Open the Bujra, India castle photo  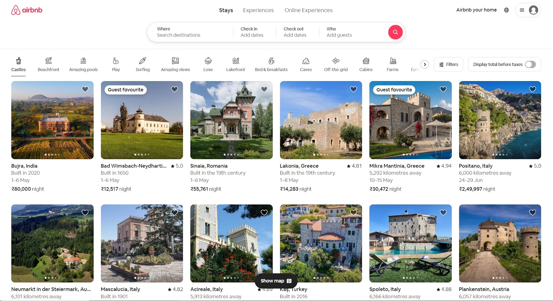click(x=52, y=120)
